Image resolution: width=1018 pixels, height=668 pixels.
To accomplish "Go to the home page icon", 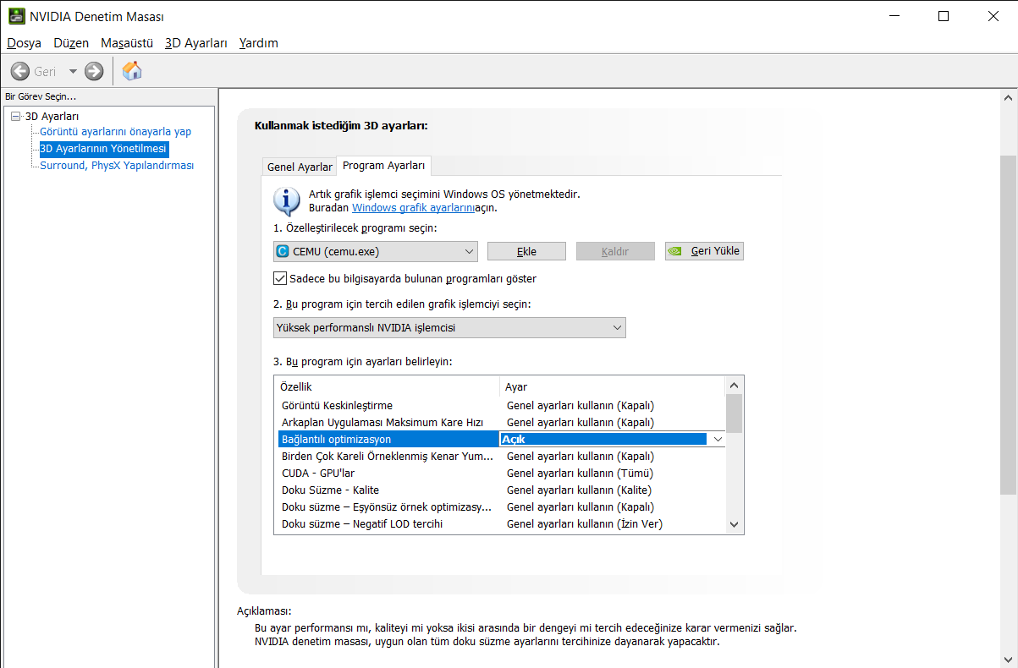I will click(132, 71).
